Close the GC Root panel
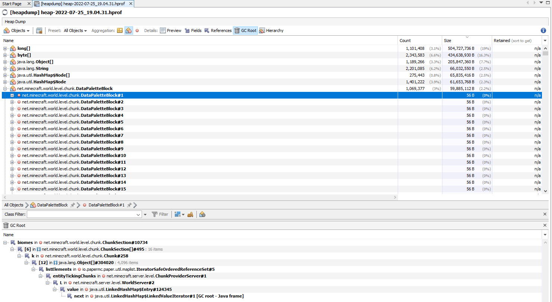 545,225
